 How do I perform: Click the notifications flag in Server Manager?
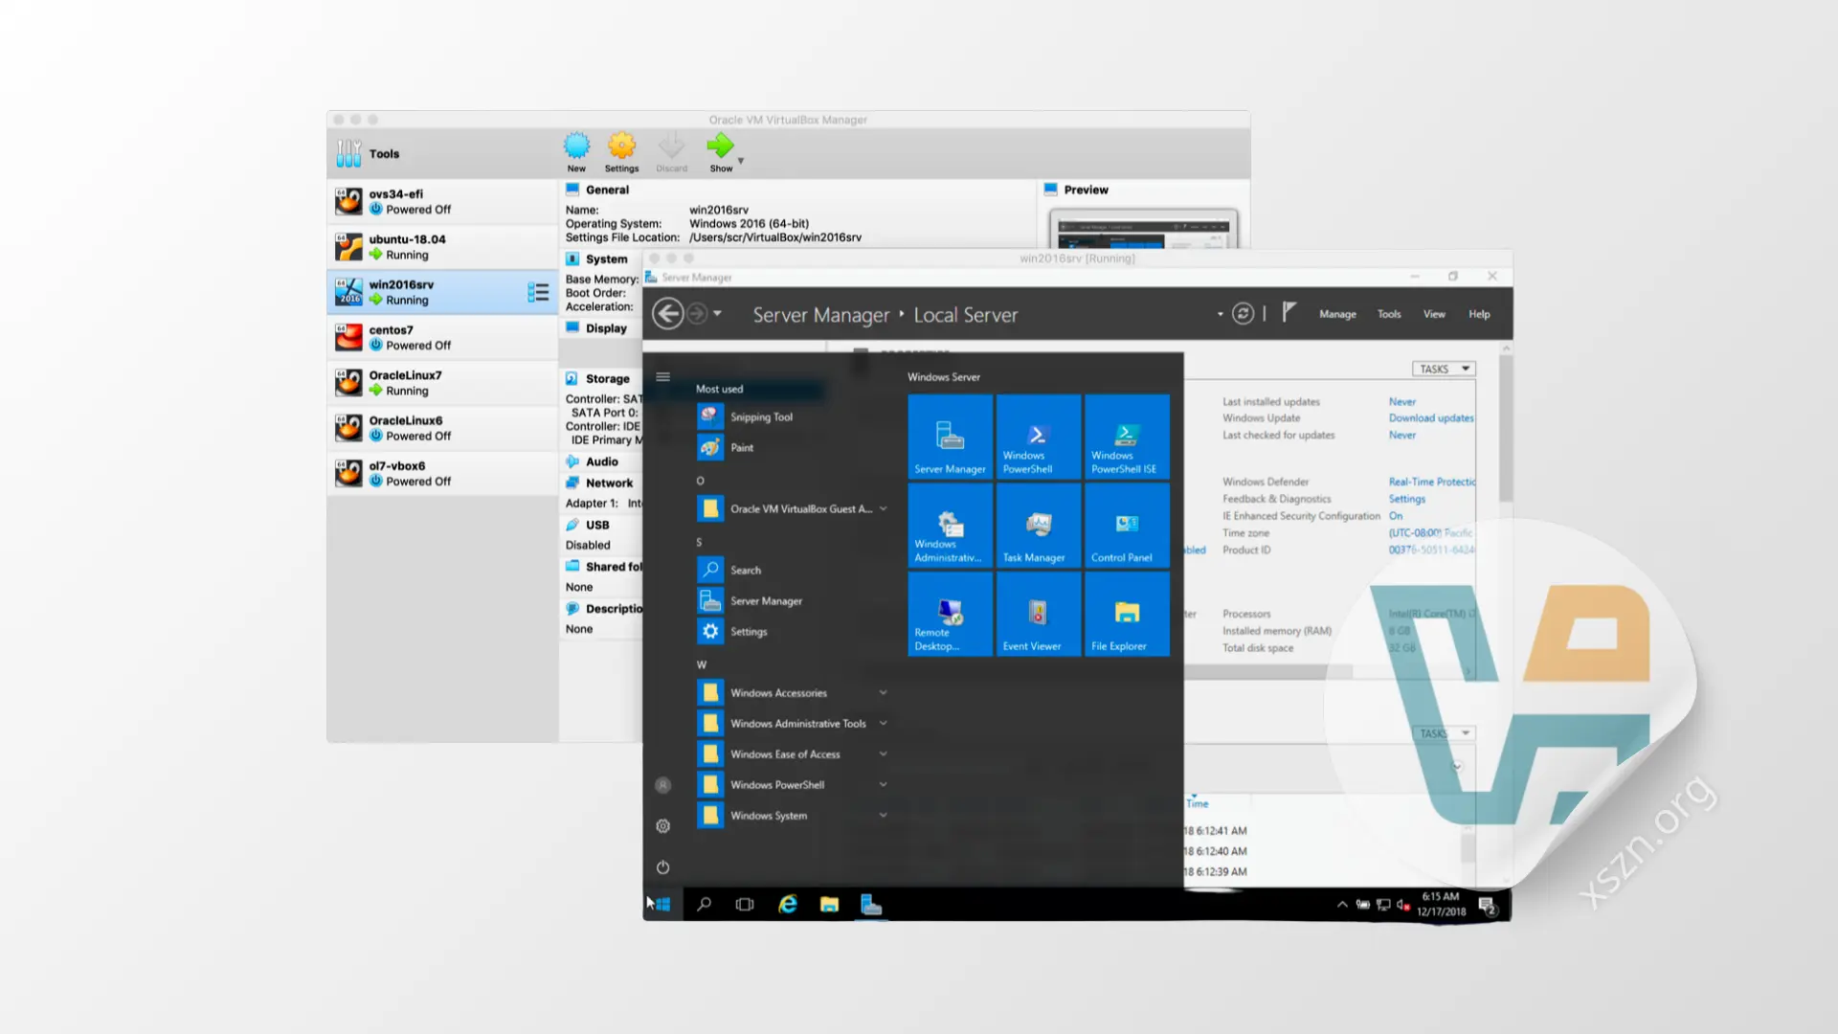[x=1289, y=313]
